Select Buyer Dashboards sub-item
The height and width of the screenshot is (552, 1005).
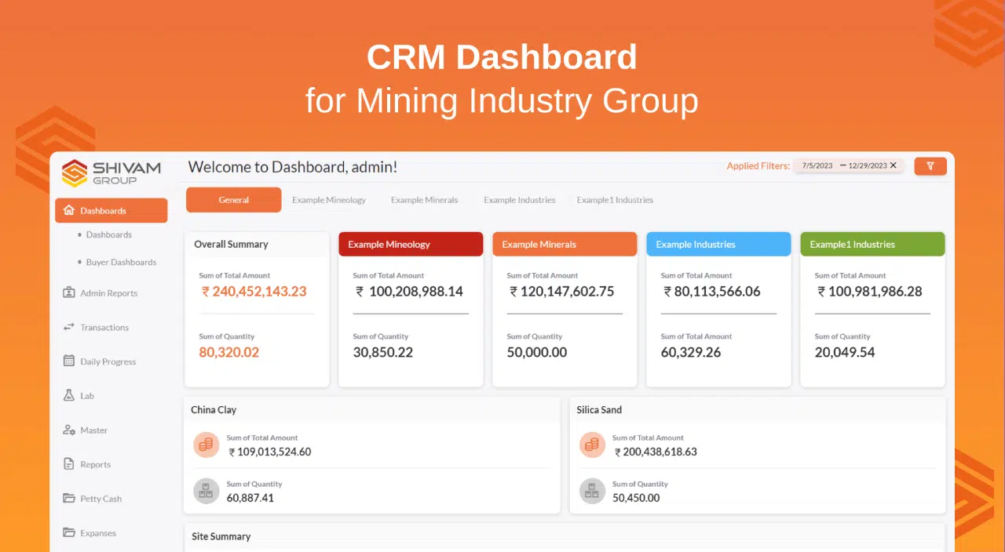point(121,262)
